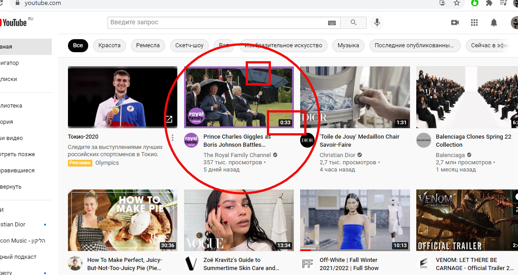Image resolution: width=518 pixels, height=275 pixels.
Task: Select the "Ремесла" filter chip
Action: pos(148,45)
